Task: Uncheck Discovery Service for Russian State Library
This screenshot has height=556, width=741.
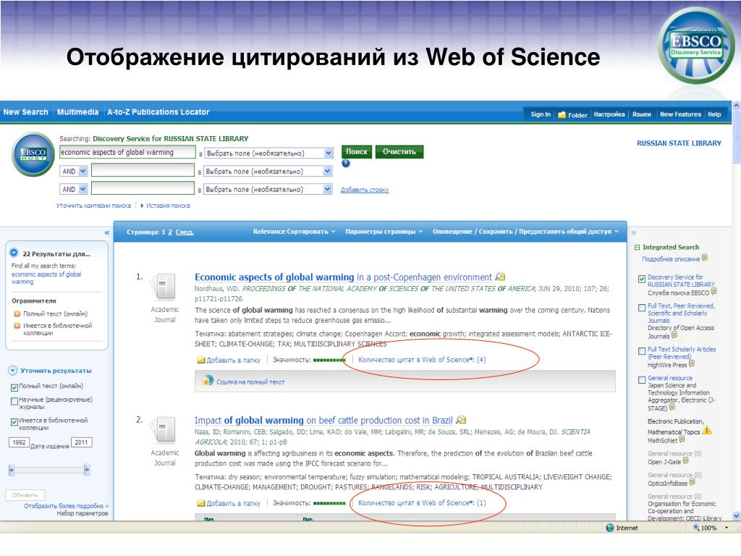Action: coord(641,279)
